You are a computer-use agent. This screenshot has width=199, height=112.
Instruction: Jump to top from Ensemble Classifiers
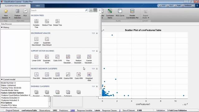coord(93,86)
